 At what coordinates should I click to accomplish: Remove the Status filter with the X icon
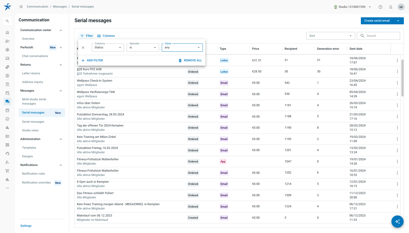pyautogui.click(x=83, y=48)
